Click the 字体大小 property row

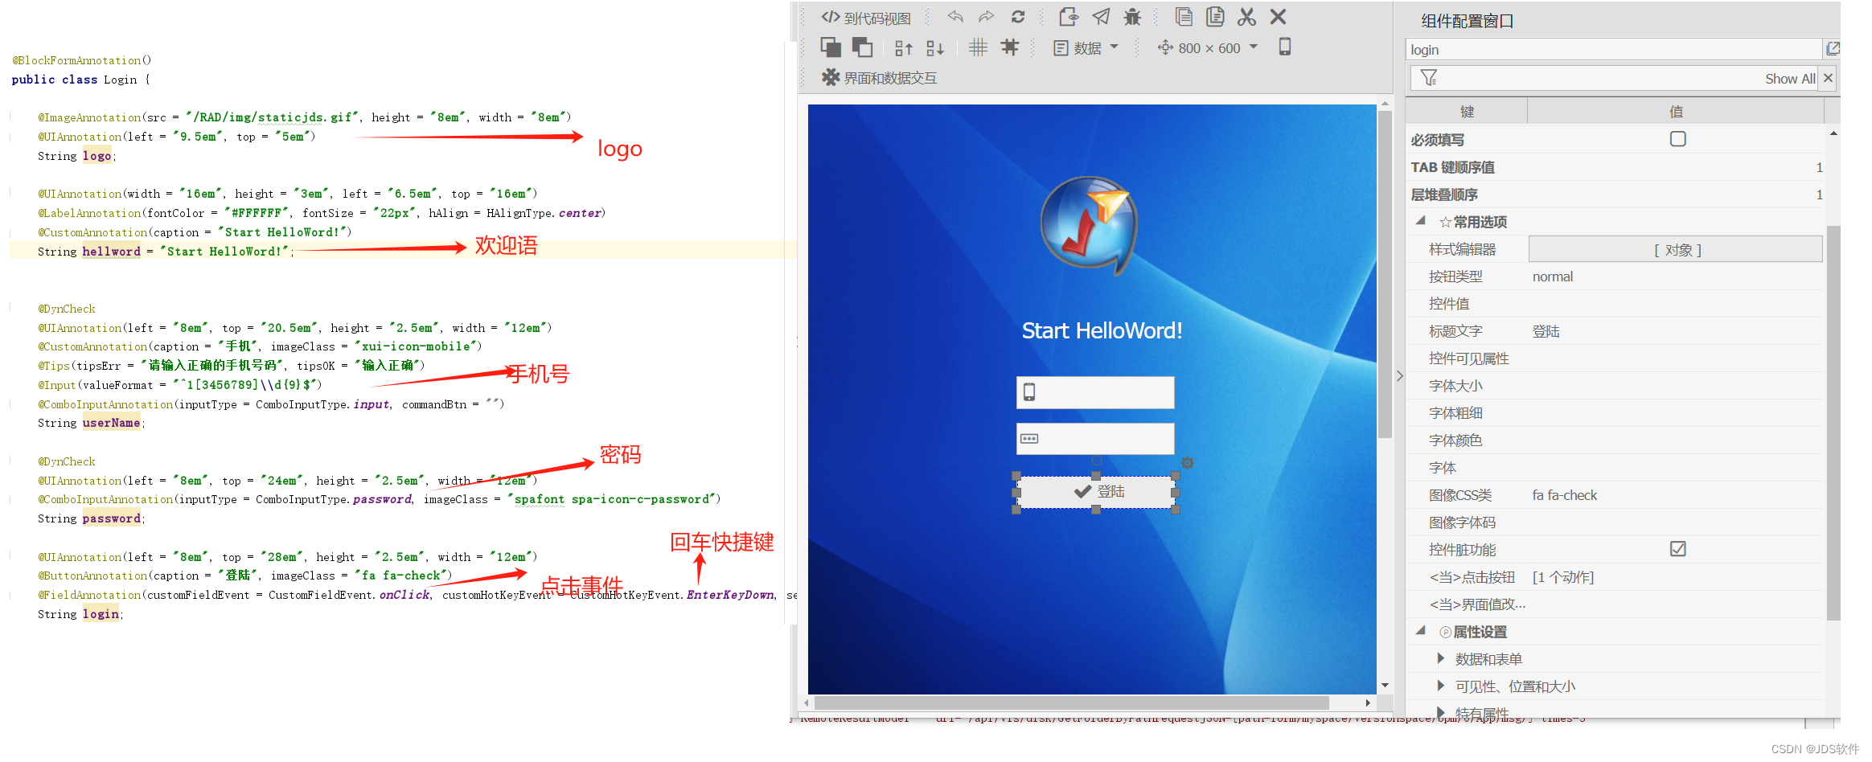click(x=1615, y=386)
